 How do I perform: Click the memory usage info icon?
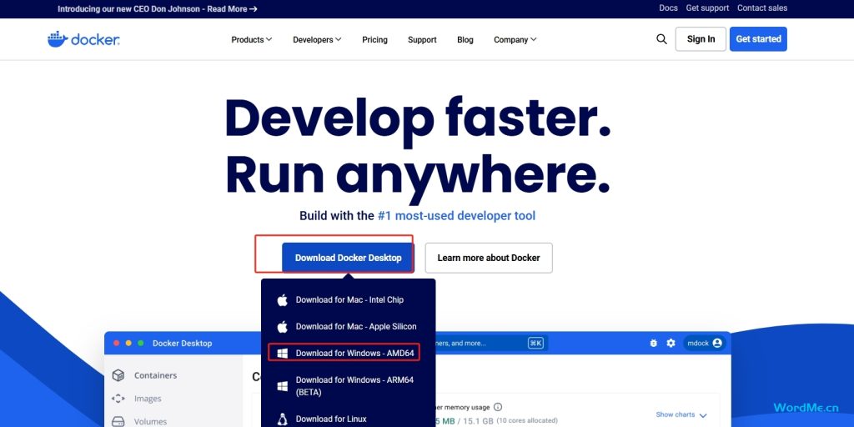pos(498,407)
